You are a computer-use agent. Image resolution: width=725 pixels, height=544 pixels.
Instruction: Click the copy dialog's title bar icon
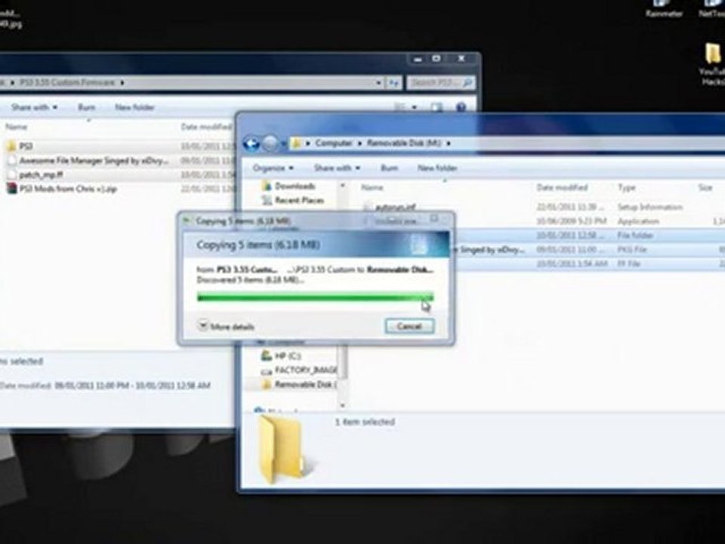pyautogui.click(x=187, y=221)
